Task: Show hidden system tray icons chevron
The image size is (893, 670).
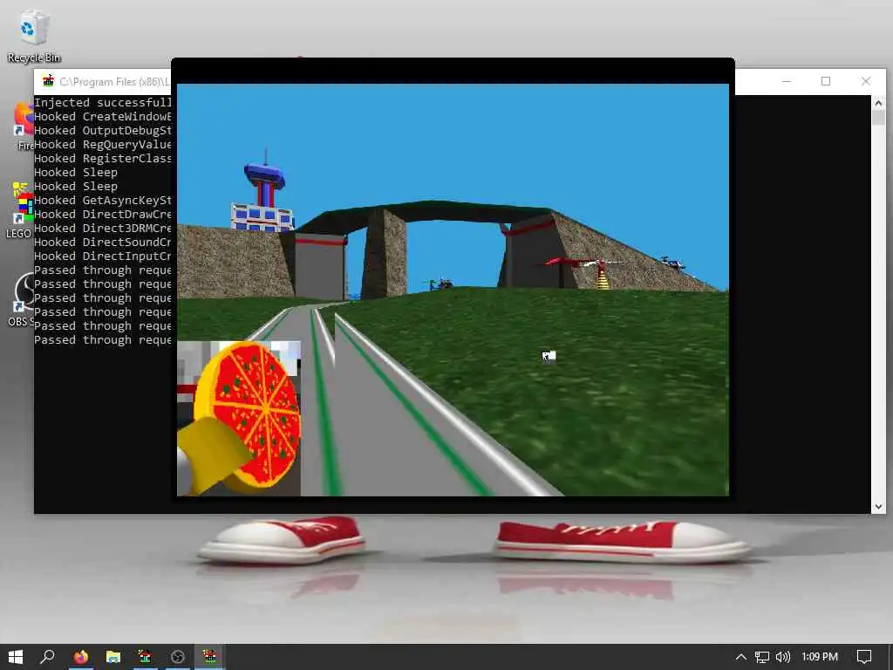Action: click(741, 657)
